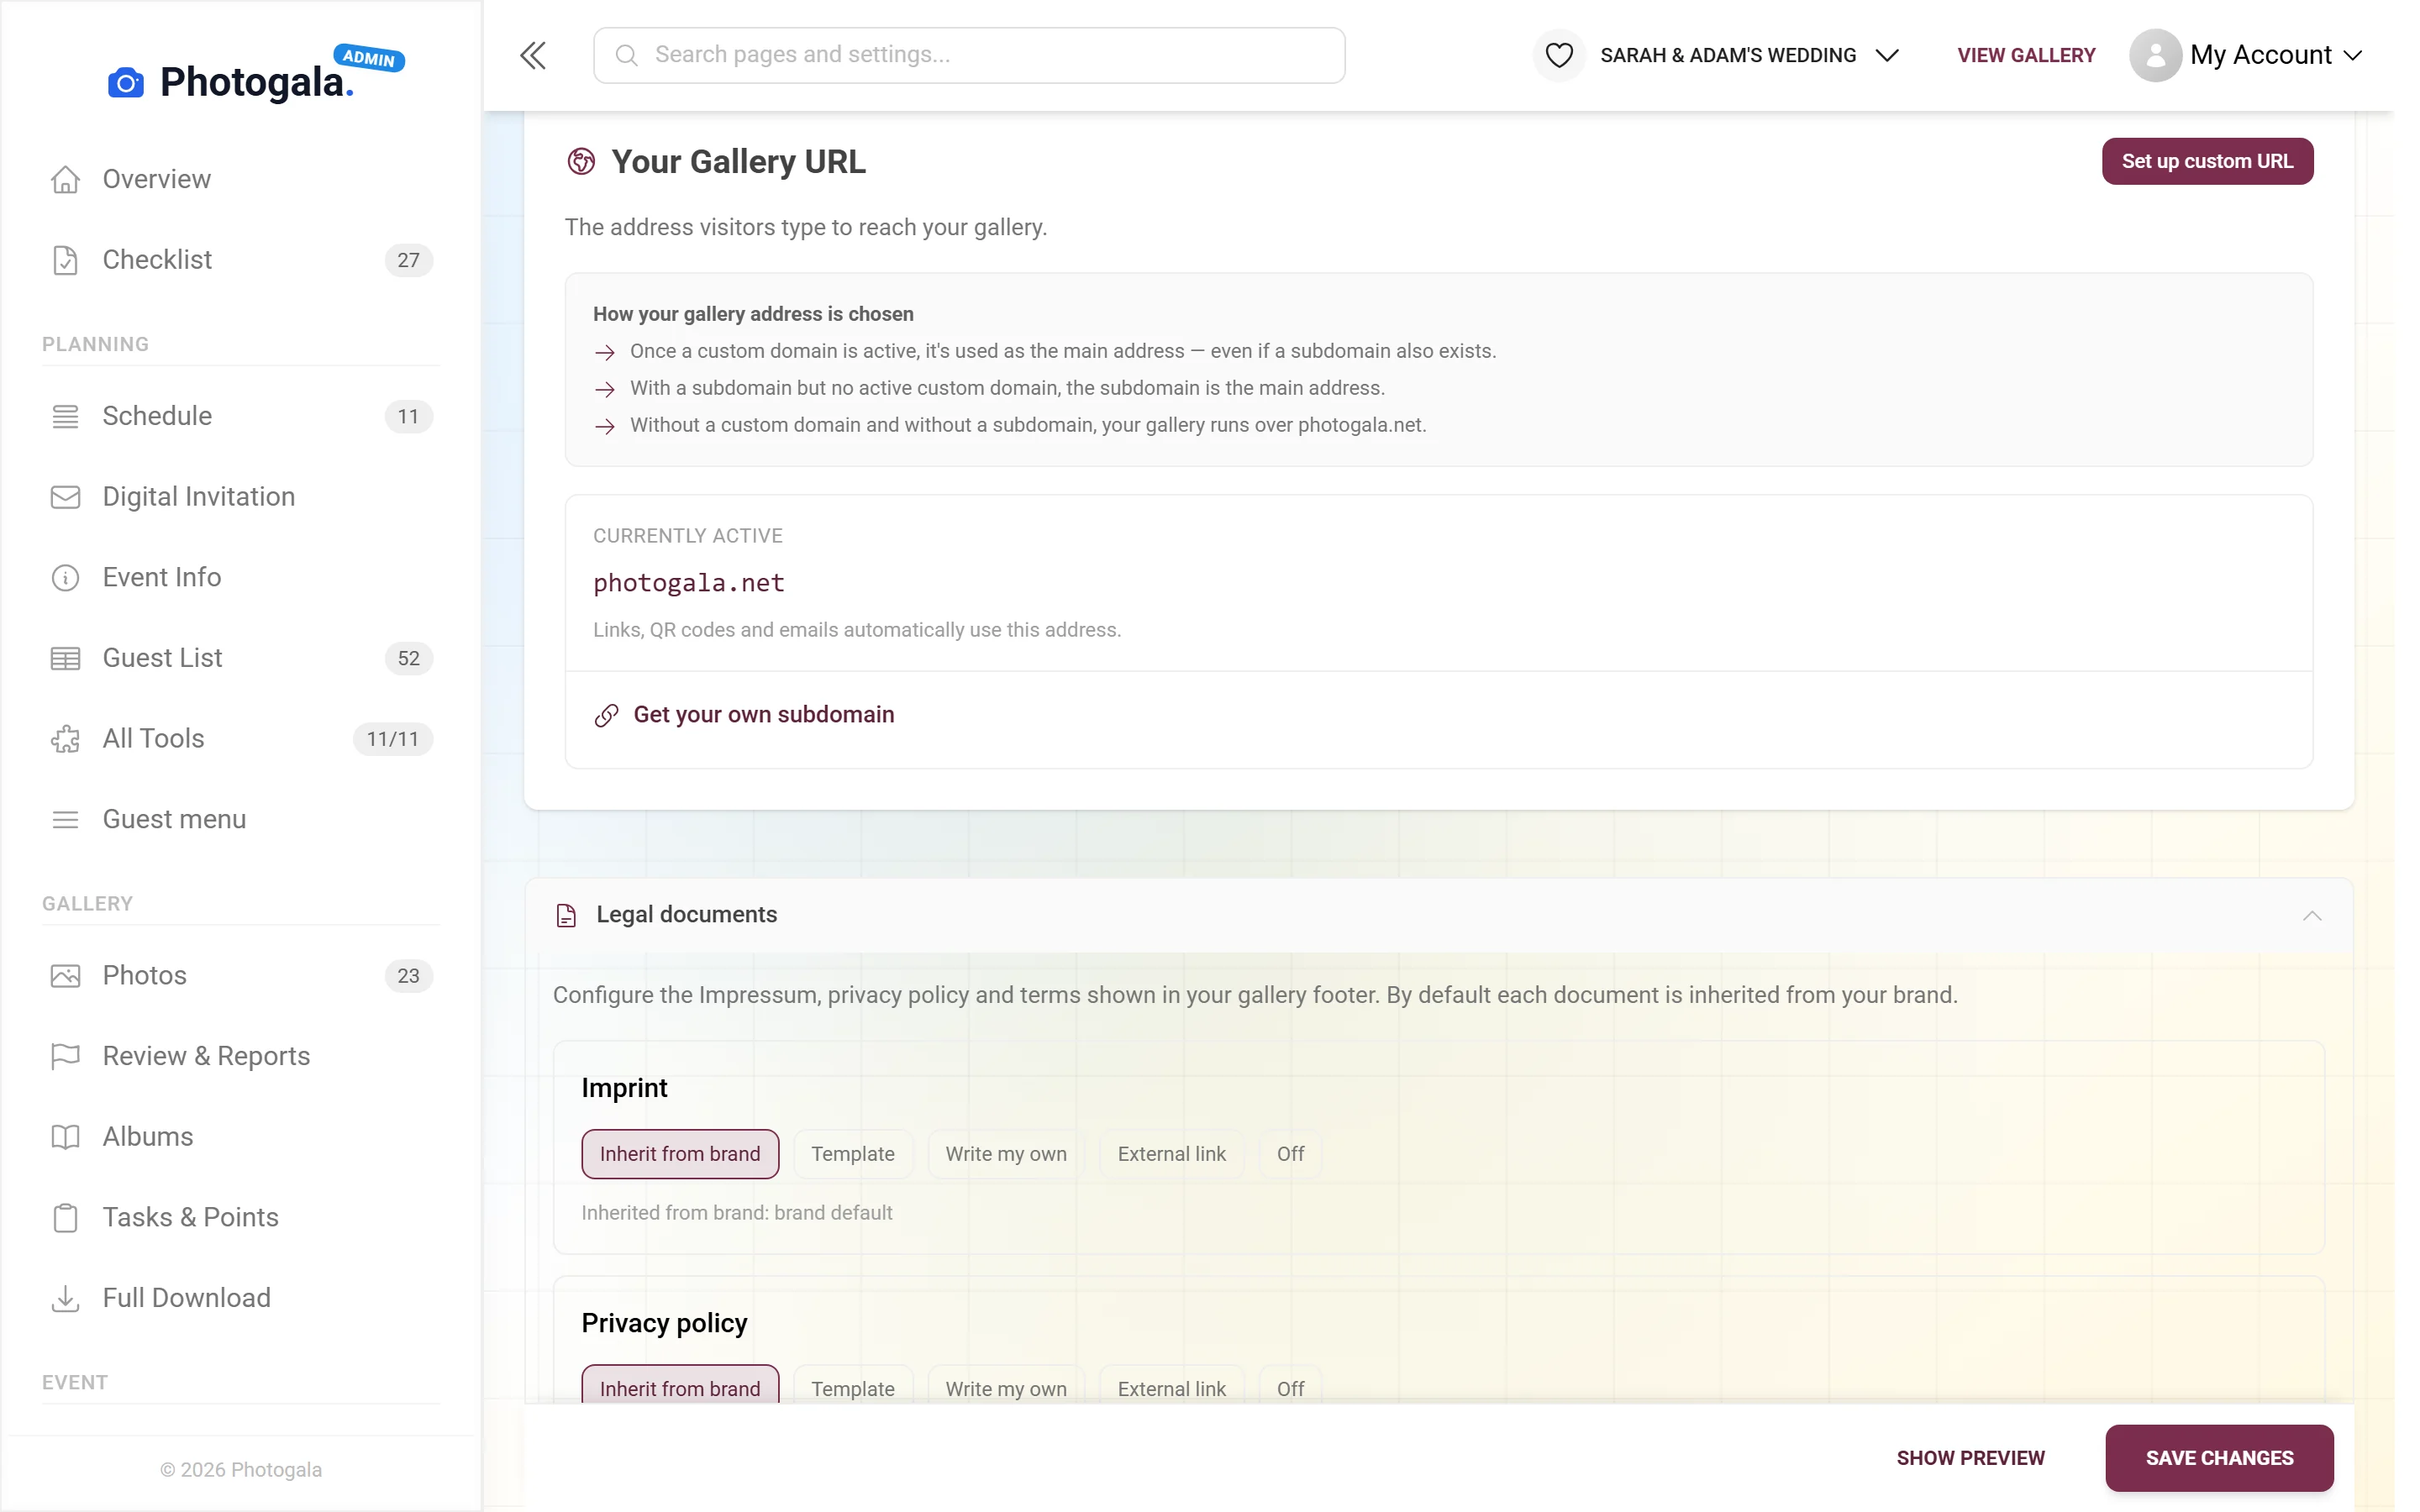The height and width of the screenshot is (1512, 2420).
Task: Select Imprint External link option
Action: [x=1171, y=1154]
